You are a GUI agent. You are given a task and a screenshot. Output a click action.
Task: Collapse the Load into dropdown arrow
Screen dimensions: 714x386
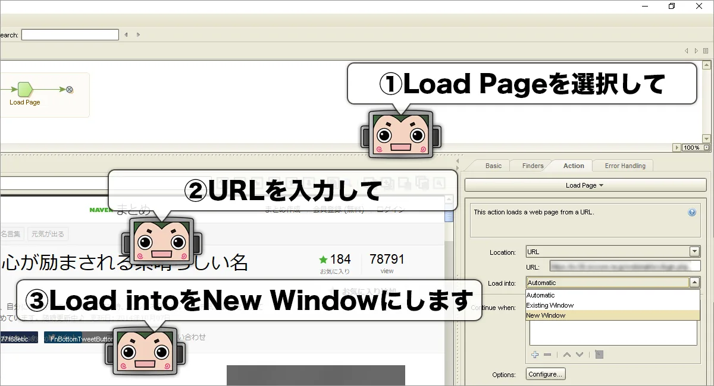click(x=694, y=283)
